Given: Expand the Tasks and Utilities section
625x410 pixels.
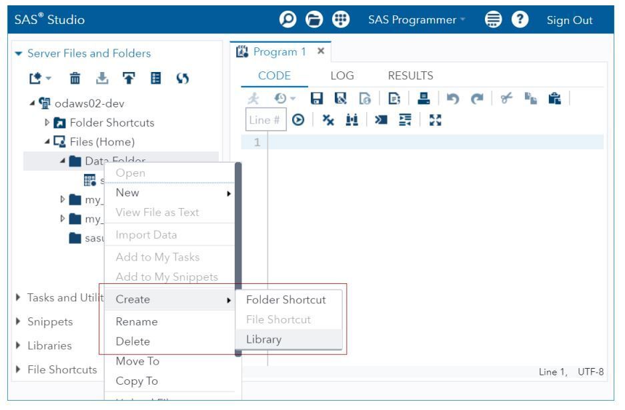Looking at the screenshot, I should (18, 297).
